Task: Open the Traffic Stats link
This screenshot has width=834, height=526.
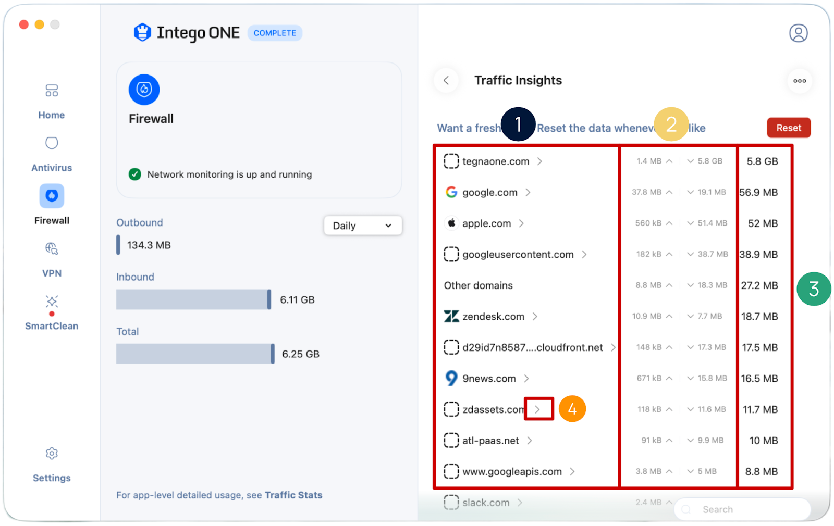Action: (x=293, y=495)
